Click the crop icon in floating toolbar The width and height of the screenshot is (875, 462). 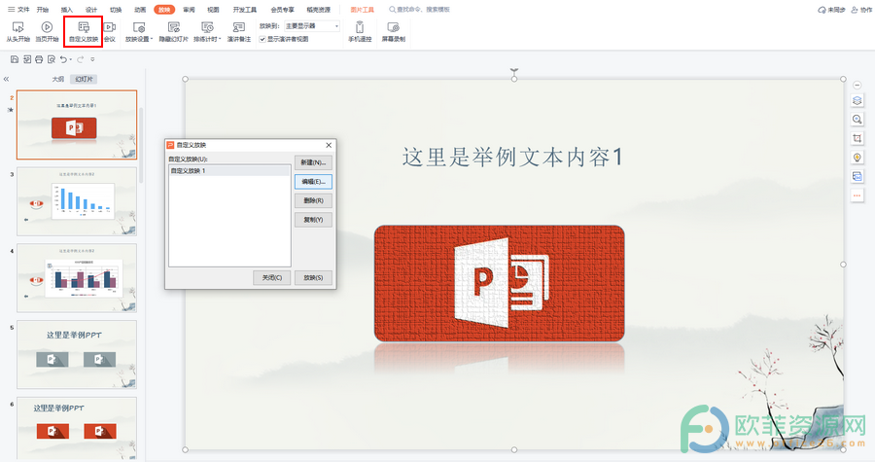click(x=857, y=138)
